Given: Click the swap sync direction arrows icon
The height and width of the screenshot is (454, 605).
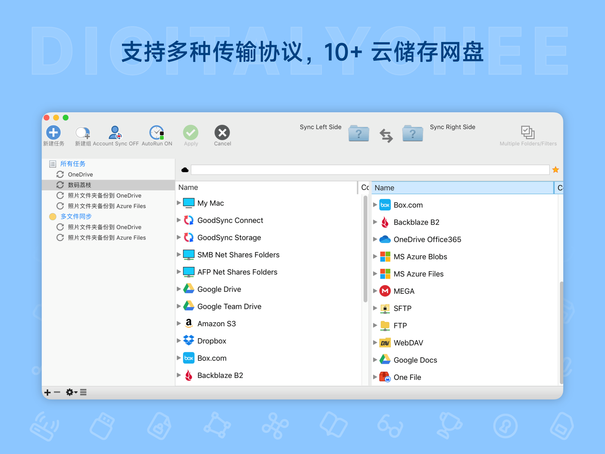Looking at the screenshot, I should pos(386,135).
